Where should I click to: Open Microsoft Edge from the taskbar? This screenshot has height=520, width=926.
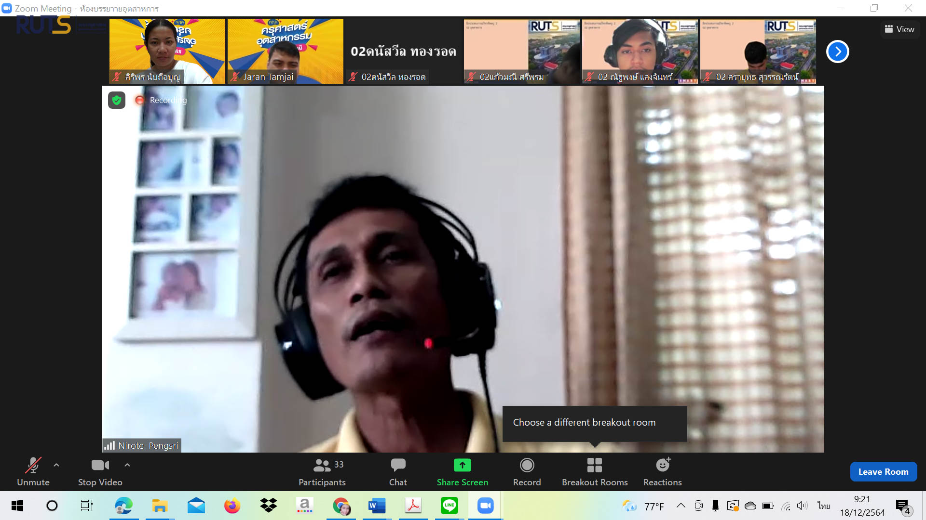tap(123, 506)
